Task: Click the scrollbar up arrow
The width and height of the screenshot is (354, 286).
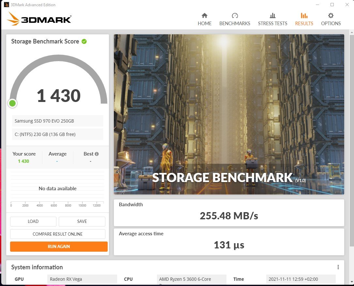Action: 351,32
